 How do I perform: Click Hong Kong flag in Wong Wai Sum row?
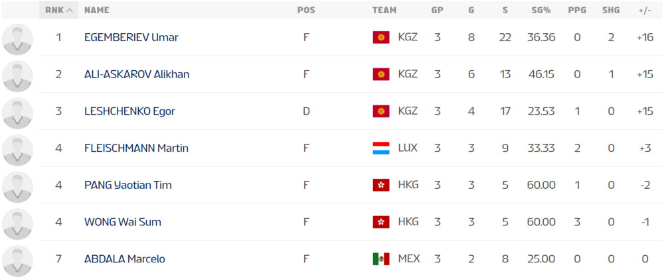pos(380,222)
